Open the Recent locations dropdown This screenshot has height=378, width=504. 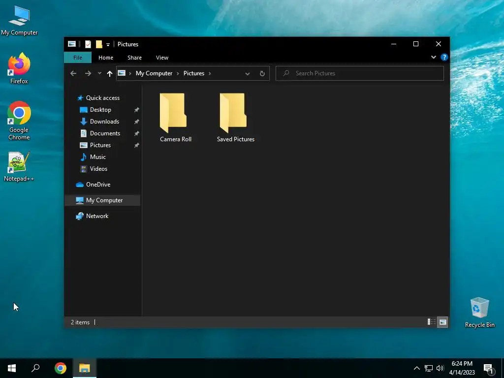pyautogui.click(x=99, y=73)
